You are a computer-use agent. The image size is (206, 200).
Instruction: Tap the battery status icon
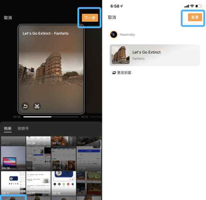(x=198, y=6)
